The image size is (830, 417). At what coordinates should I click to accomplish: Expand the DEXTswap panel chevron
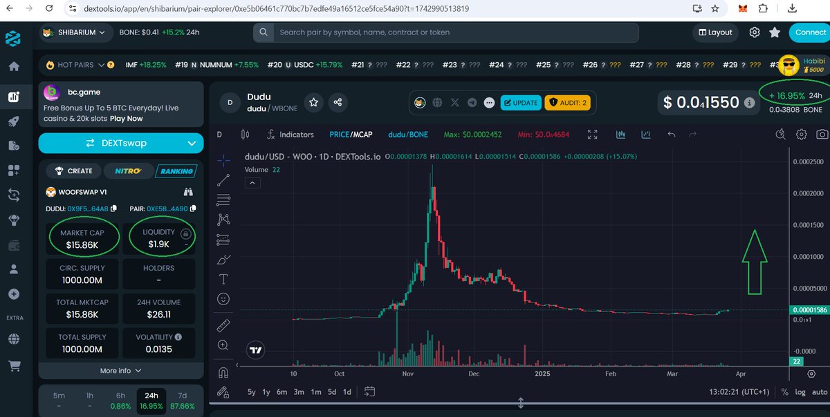pyautogui.click(x=192, y=143)
